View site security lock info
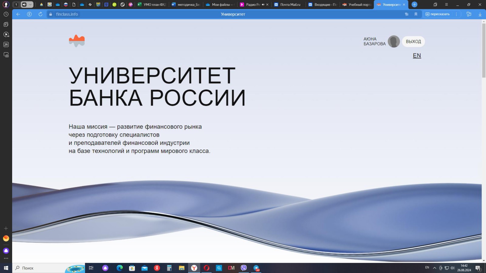 point(51,14)
